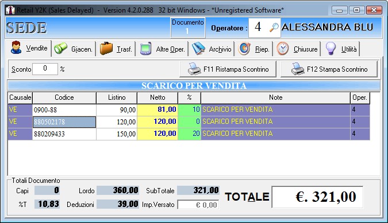Click F12 Stampa Scontrino button

[329, 69]
